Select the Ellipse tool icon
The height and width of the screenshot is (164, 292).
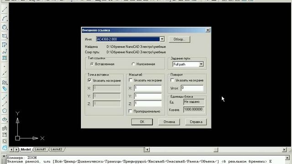(x=5, y=119)
